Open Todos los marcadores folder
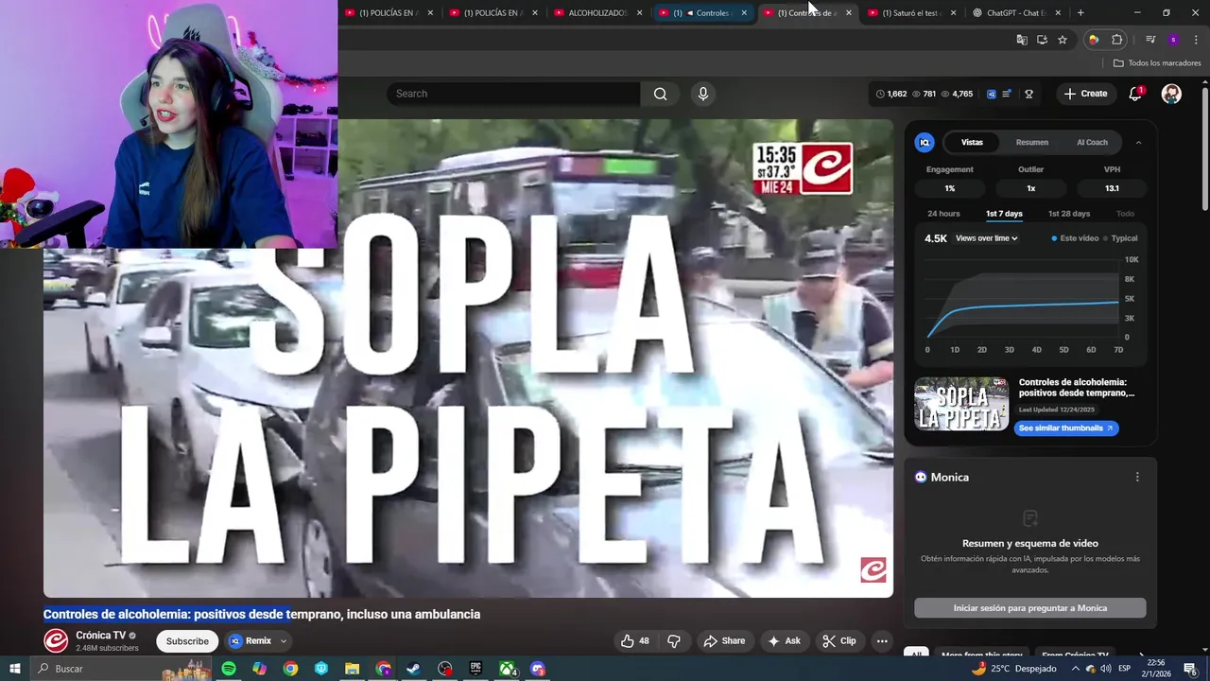1210x681 pixels. (1157, 63)
